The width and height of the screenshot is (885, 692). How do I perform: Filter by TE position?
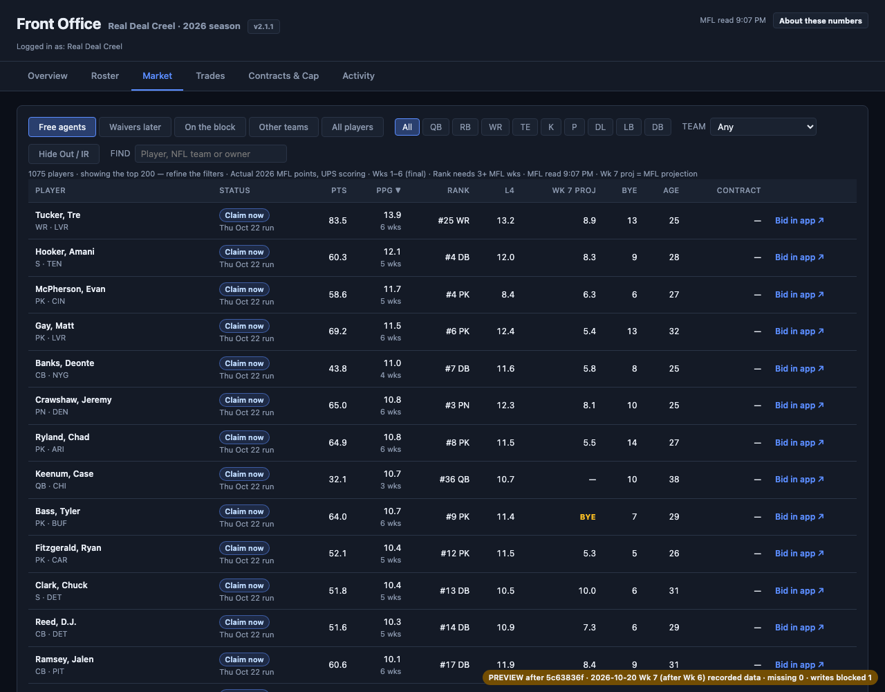(525, 127)
